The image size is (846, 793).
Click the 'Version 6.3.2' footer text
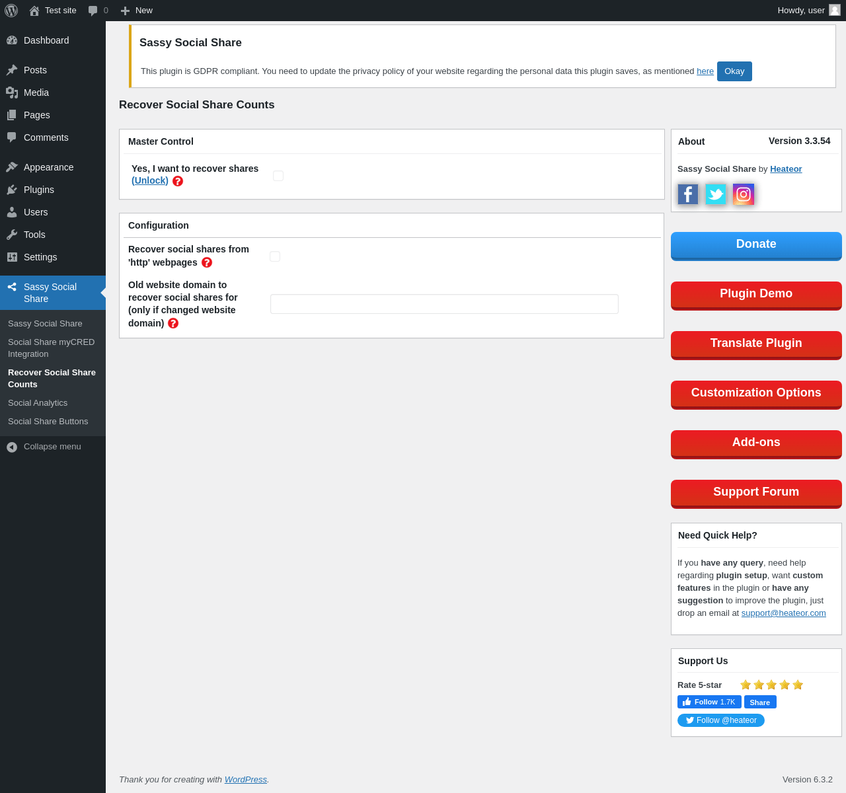tap(808, 780)
